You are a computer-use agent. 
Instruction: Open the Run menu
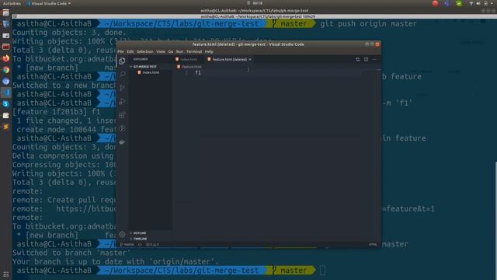(x=179, y=51)
